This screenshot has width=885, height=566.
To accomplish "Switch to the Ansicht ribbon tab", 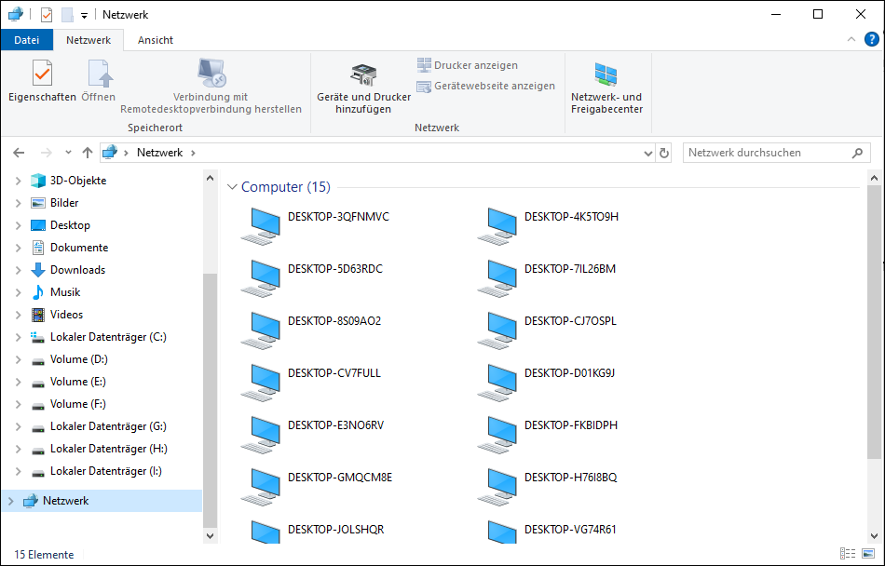I will click(156, 40).
